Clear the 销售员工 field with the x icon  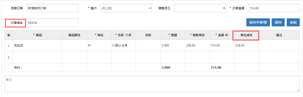tap(224, 8)
